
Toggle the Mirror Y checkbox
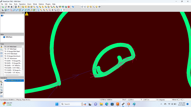[182, 100]
